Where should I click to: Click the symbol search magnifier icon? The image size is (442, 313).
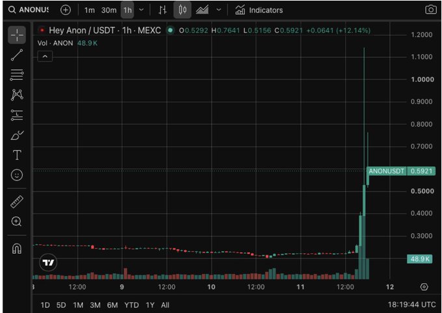click(12, 10)
